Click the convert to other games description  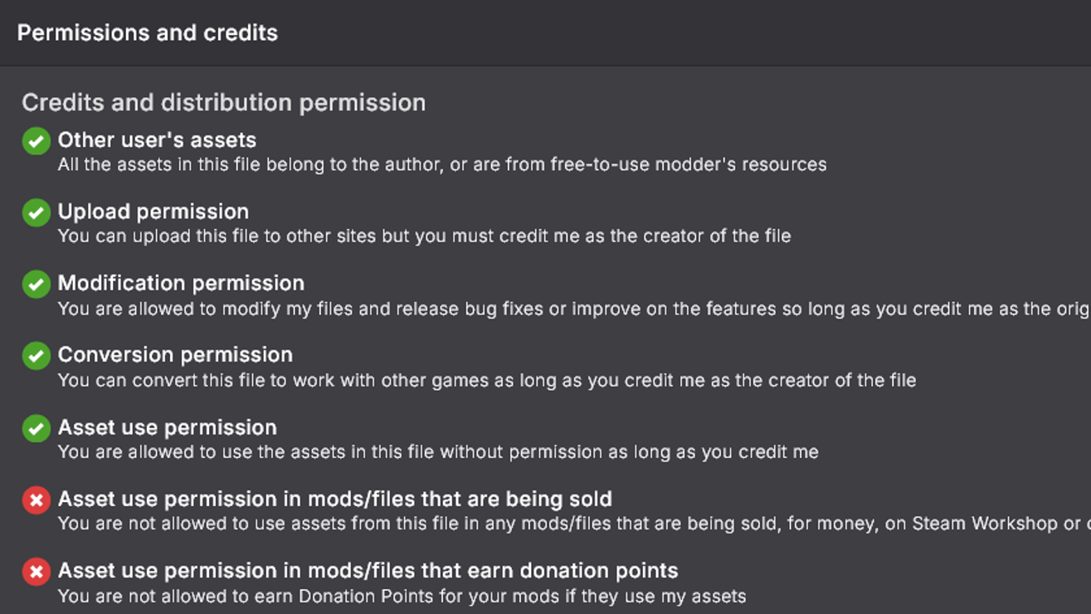point(486,381)
